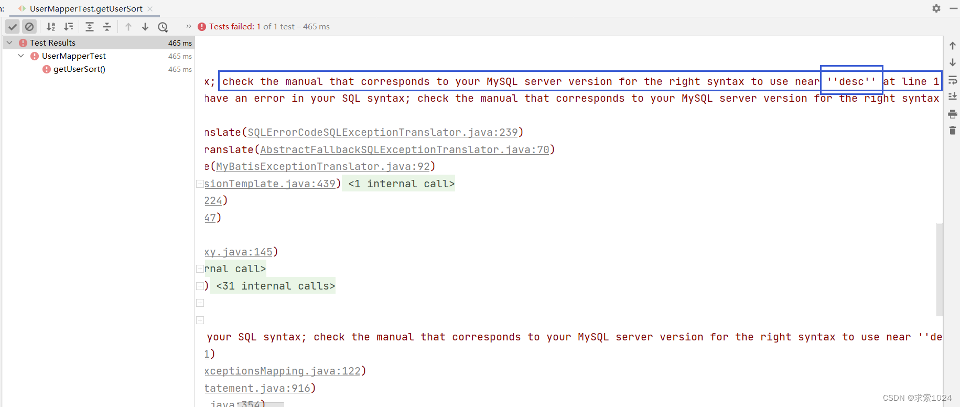Sort tests by duration icon

pyautogui.click(x=68, y=27)
